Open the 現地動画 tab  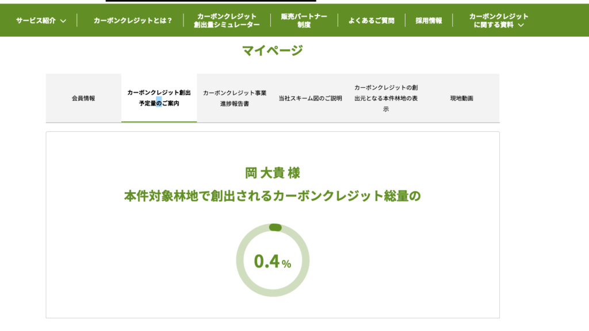461,98
